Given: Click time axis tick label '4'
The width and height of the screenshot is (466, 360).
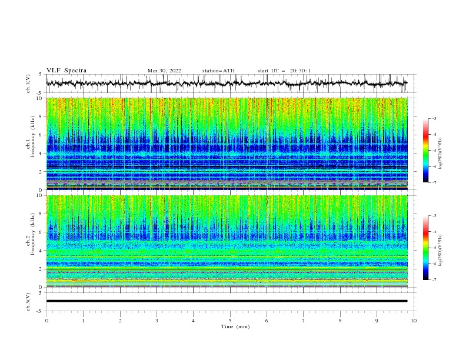Looking at the screenshot, I should click(x=194, y=321).
